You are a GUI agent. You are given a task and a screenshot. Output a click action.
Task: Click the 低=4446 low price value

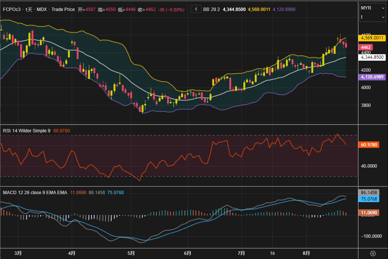click(x=127, y=9)
